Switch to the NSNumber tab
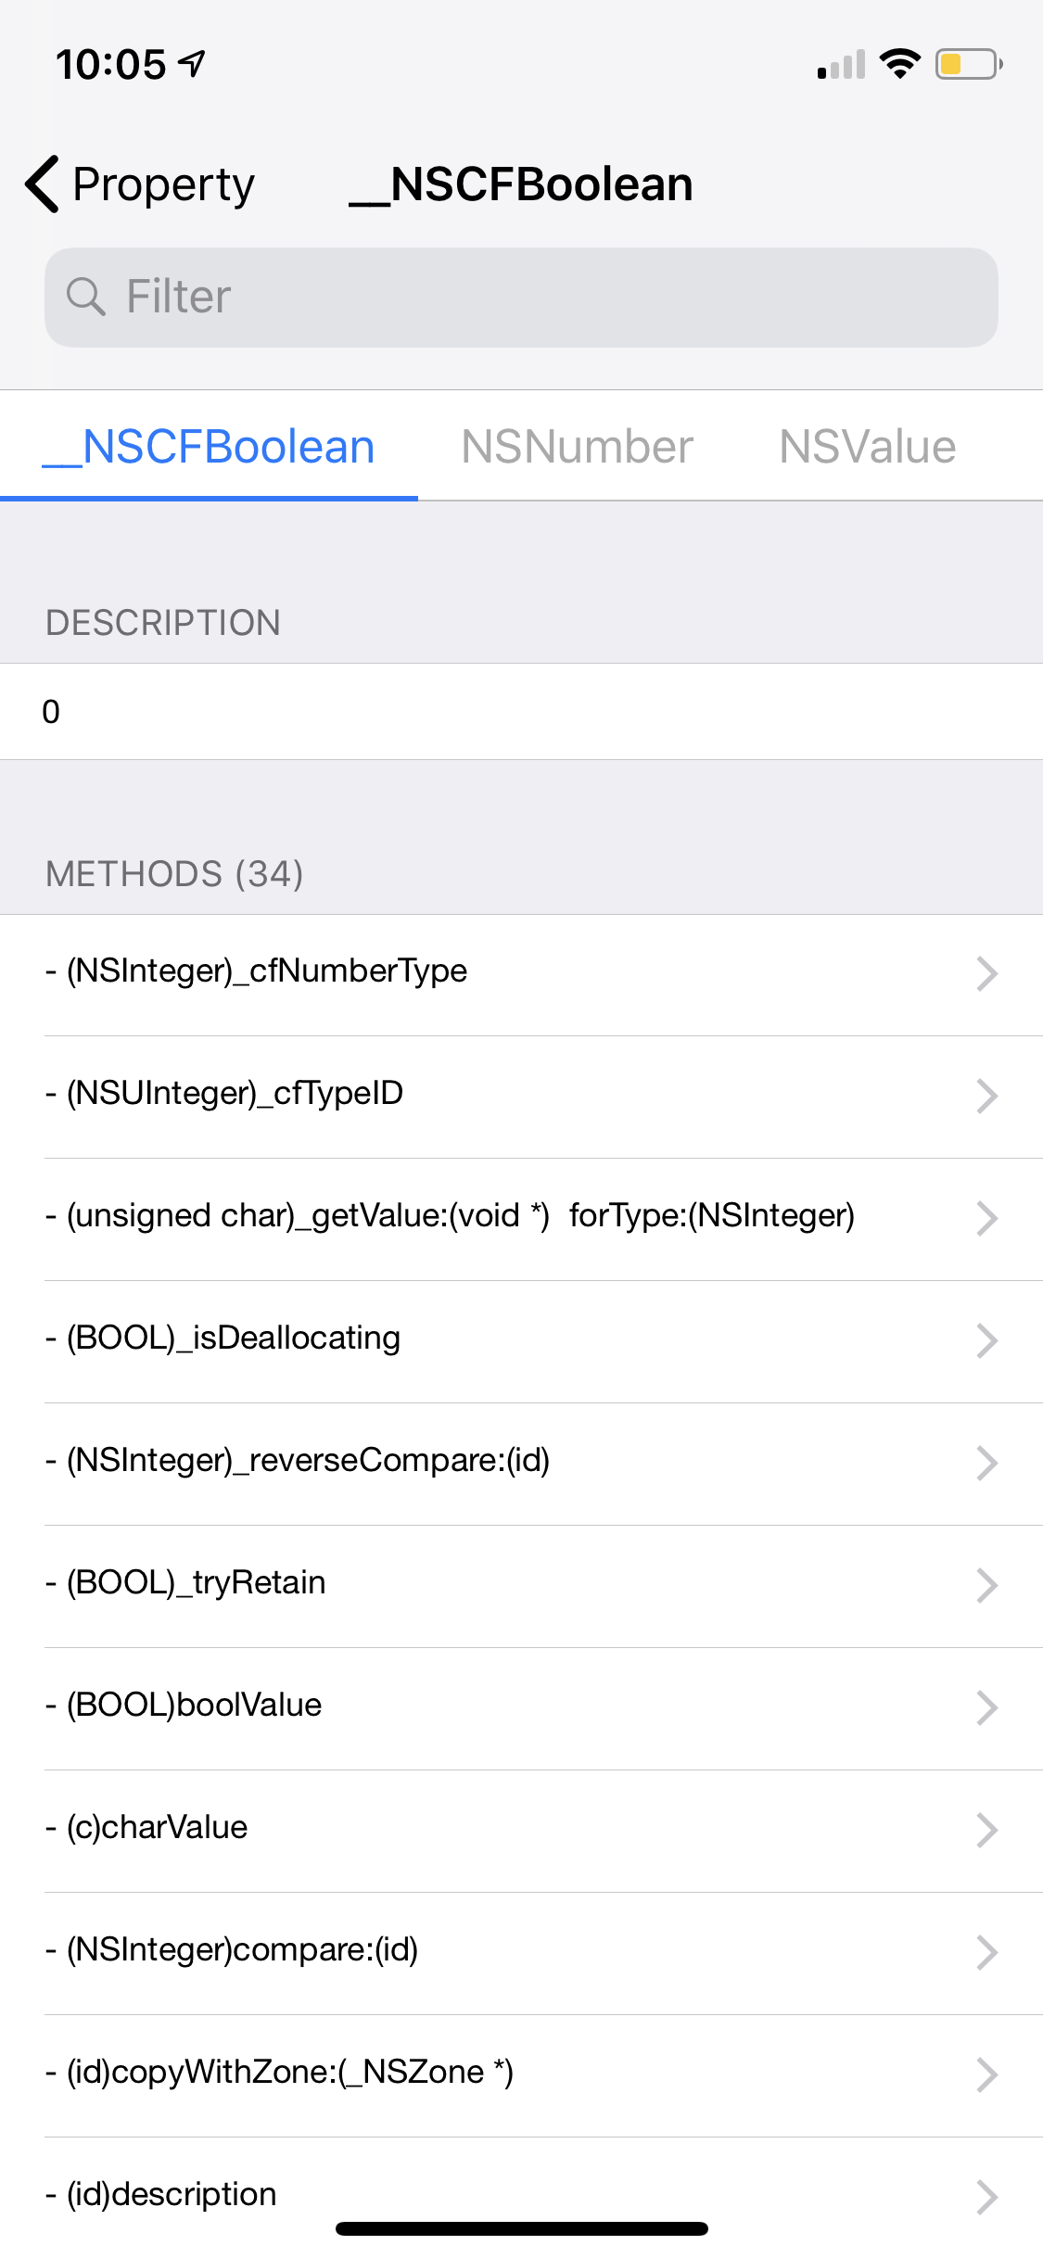 click(x=577, y=446)
